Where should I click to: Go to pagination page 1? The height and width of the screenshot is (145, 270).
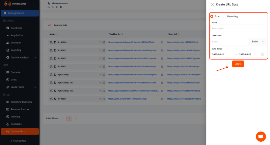click(x=69, y=118)
